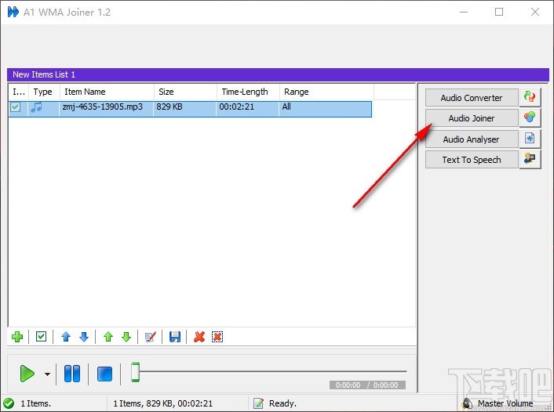Sort by the Time-Length column header
The width and height of the screenshot is (554, 412).
coord(249,92)
